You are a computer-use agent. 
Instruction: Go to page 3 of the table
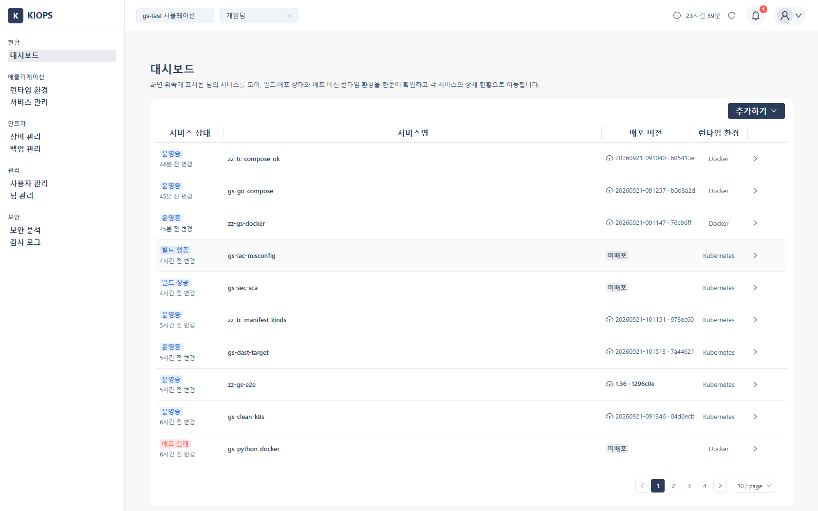click(x=689, y=486)
